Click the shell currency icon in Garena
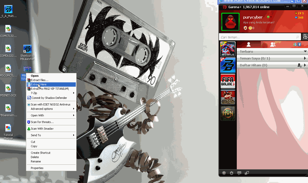Image resolution: width=308 pixels, height=183 pixels. 250,28
